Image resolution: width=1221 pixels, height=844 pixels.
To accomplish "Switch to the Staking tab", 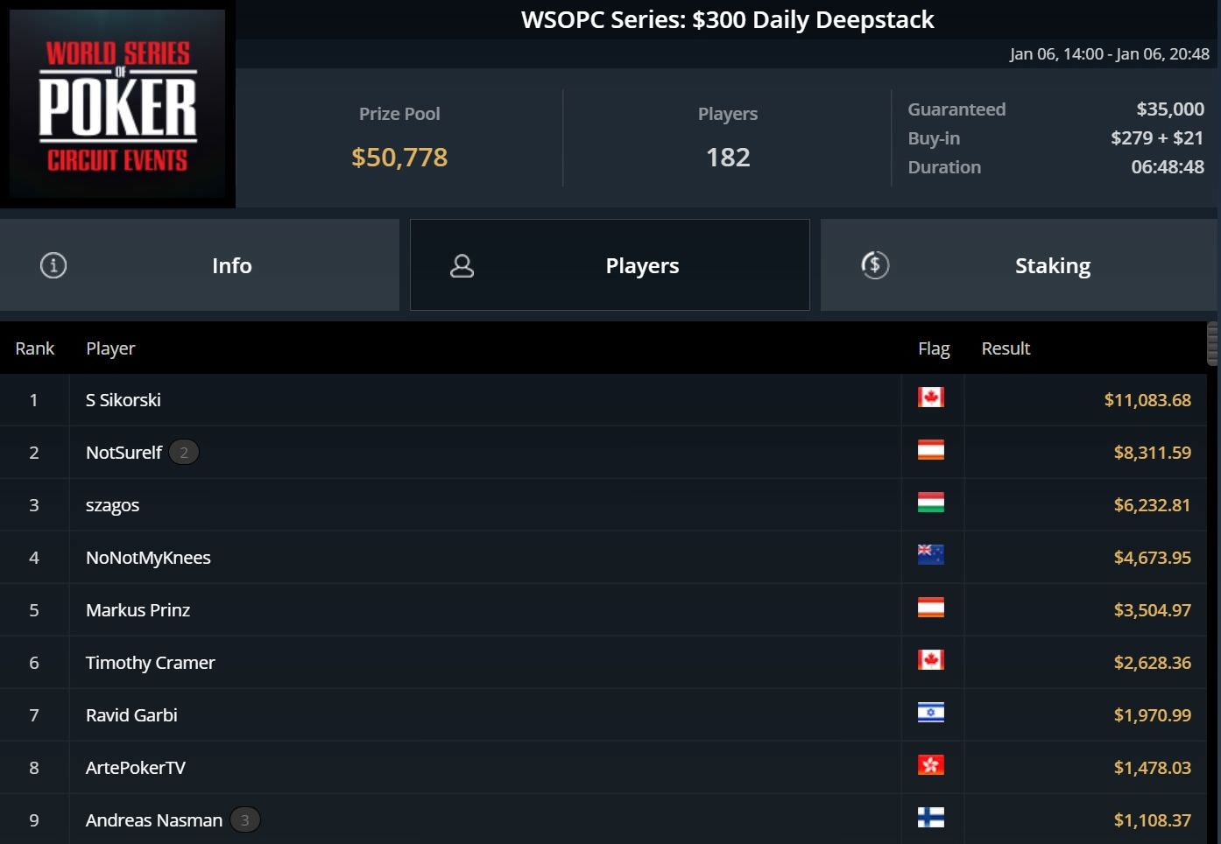I will point(1019,265).
